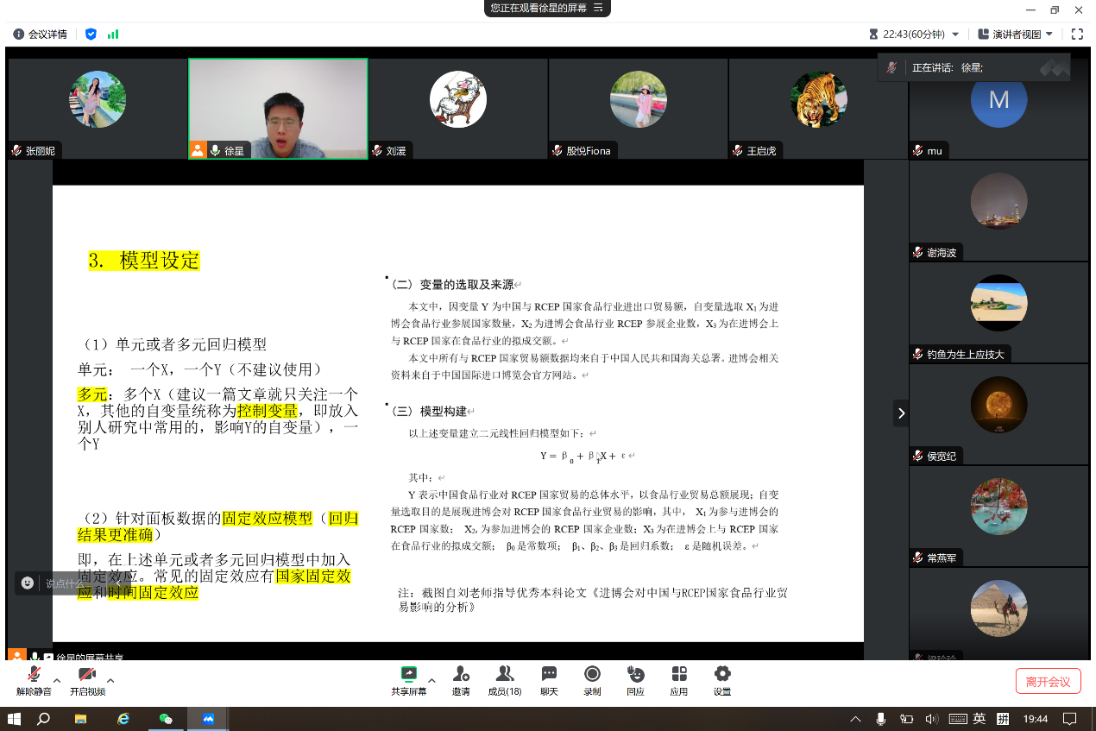The image size is (1096, 731).
Task: Expand audio options arrow beside 解除静音
Action: point(57,680)
